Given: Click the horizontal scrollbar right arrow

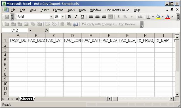Looking at the screenshot, I should (x=171, y=99).
